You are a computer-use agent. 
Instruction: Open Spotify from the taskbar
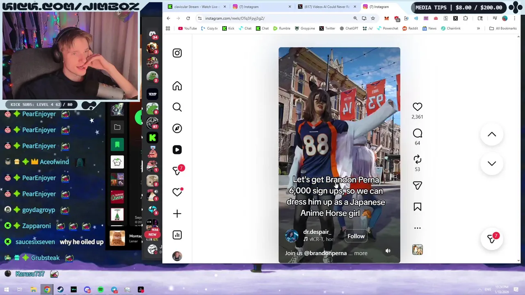pyautogui.click(x=100, y=290)
